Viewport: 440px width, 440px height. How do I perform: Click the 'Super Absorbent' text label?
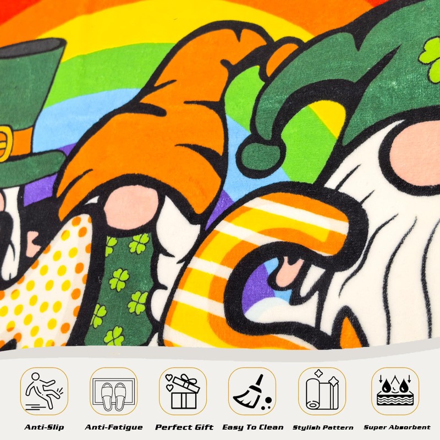click(397, 427)
